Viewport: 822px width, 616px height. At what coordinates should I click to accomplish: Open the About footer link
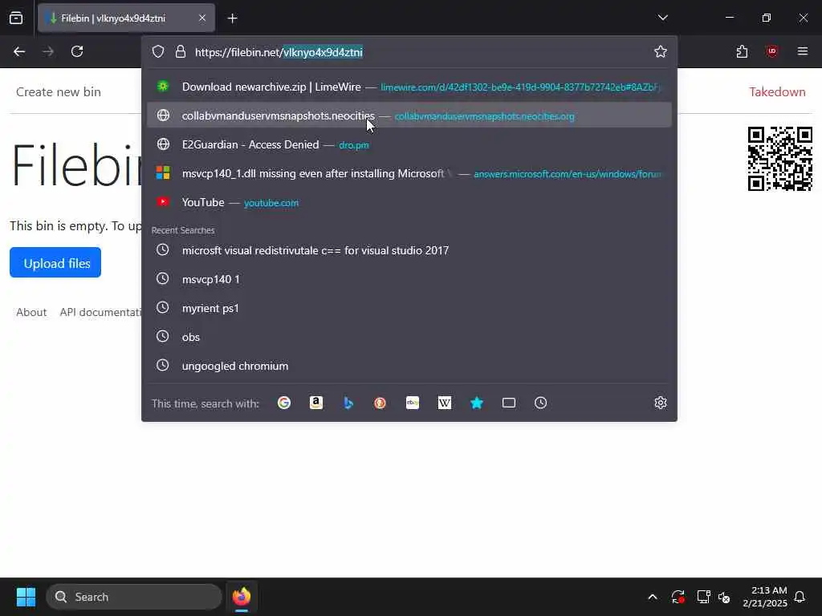(x=31, y=312)
